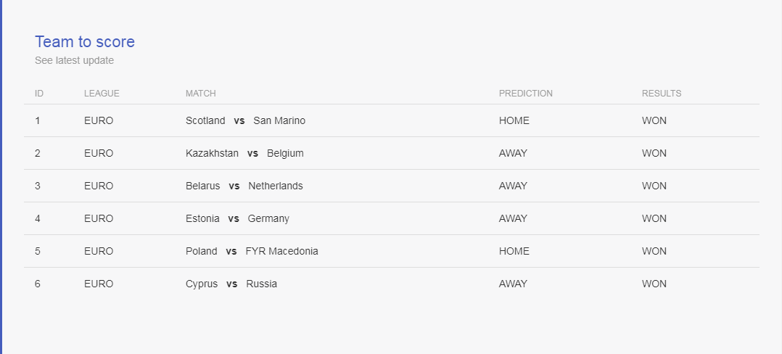The height and width of the screenshot is (354, 782).
Task: Select Kazakhstan team name
Action: (x=212, y=153)
